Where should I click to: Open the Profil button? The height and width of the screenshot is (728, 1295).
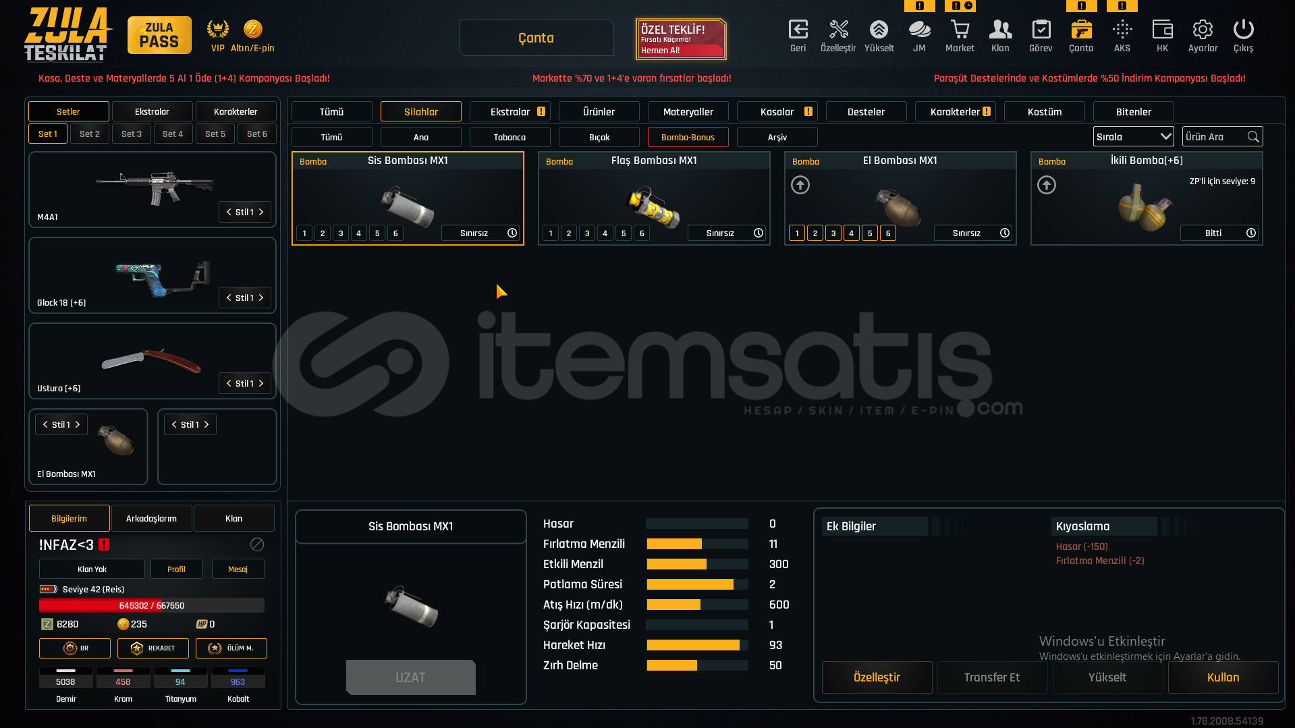click(x=176, y=569)
